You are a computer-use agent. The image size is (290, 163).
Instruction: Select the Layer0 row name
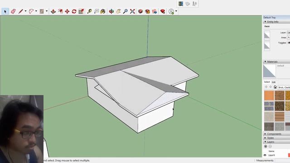(x=271, y=155)
